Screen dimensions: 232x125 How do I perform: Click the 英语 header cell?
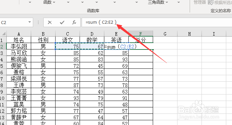point(116,40)
